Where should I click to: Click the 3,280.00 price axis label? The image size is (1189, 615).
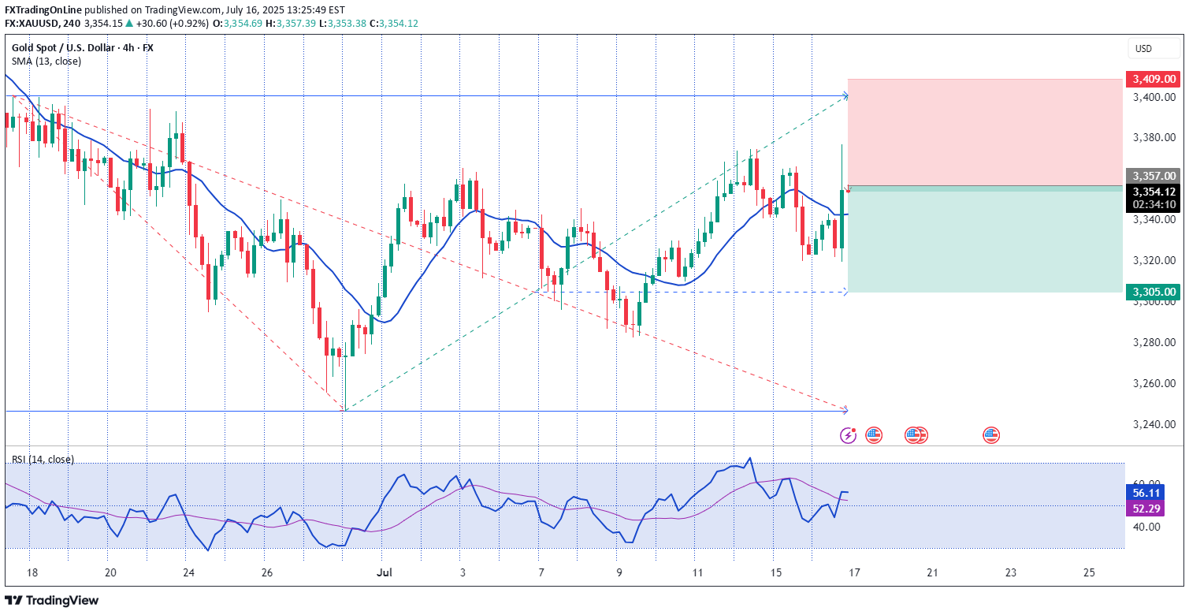pos(1155,343)
